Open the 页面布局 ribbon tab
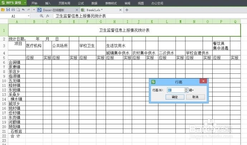 click(64, 3)
